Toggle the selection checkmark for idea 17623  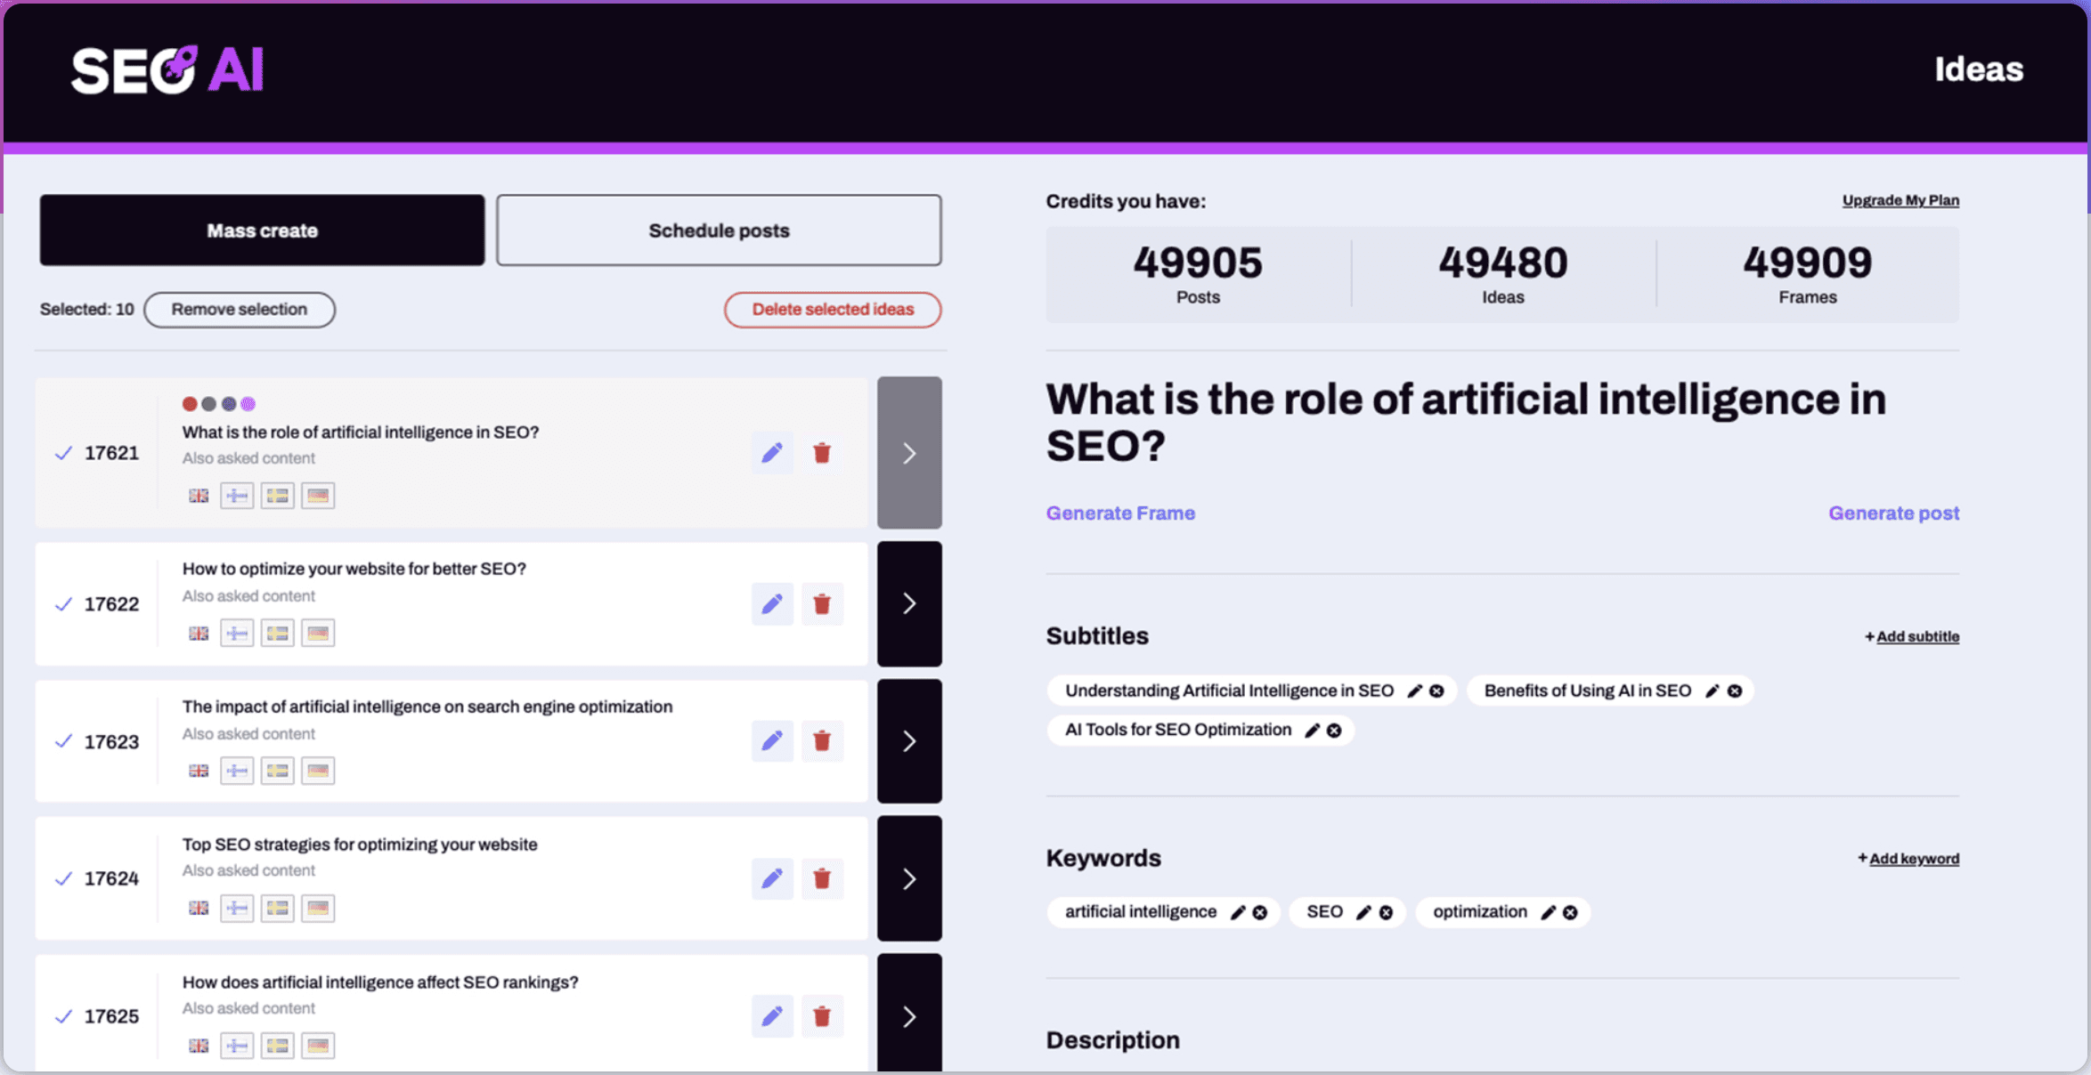(63, 741)
